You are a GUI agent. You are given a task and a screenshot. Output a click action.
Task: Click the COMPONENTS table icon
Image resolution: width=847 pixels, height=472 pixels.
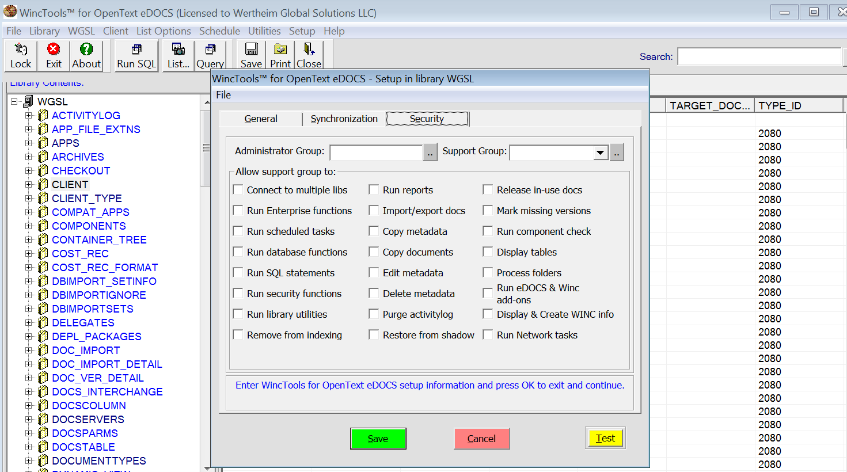tap(43, 226)
